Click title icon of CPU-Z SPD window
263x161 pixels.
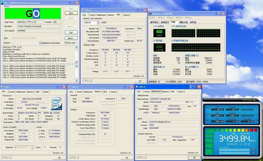pos(82,10)
